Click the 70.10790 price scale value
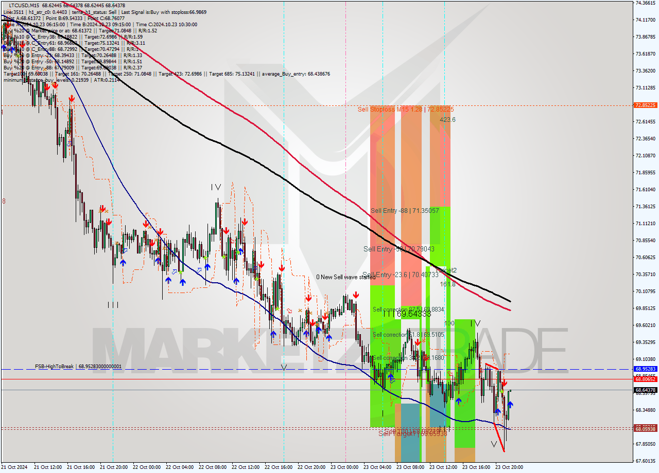The image size is (659, 473). pyautogui.click(x=646, y=292)
